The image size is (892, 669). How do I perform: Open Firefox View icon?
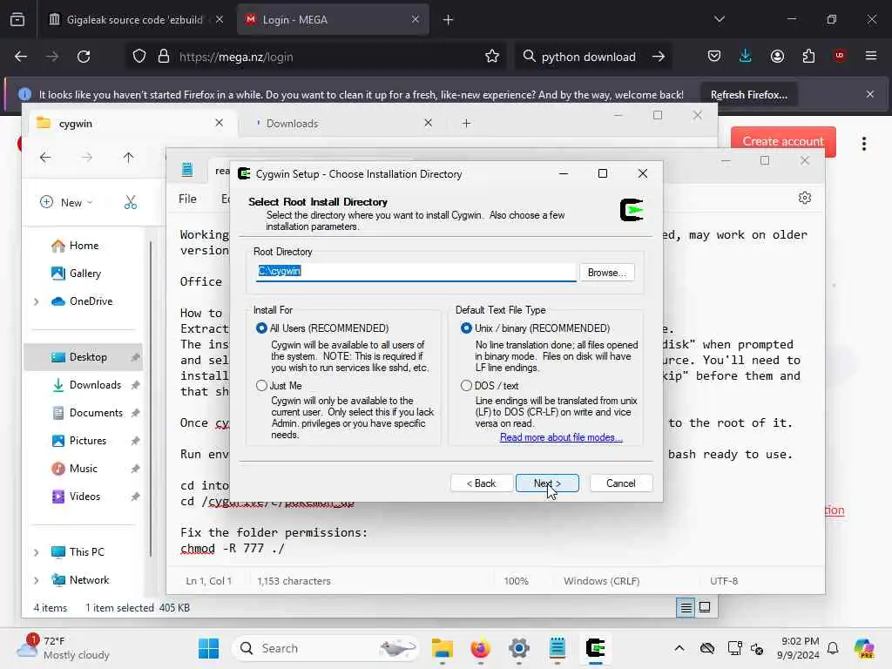(x=17, y=19)
